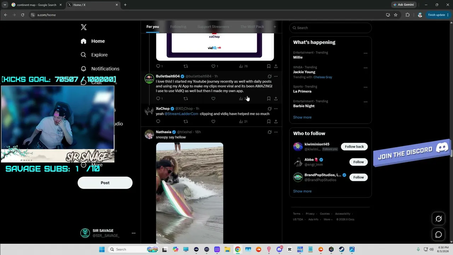Viewport: 453px width, 255px height.
Task: Reply to the post with 76 views
Action: tap(159, 66)
